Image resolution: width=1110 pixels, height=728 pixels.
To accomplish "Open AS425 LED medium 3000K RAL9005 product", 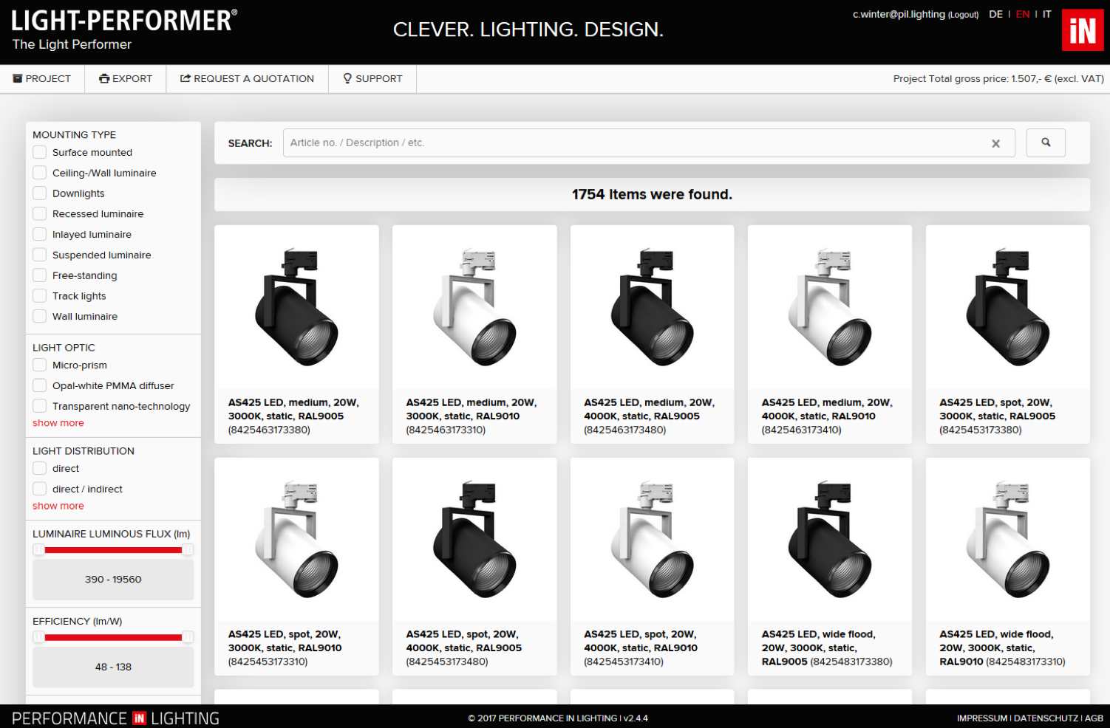I will point(296,334).
